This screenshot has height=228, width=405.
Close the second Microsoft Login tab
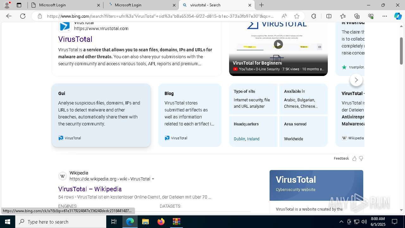174,5
